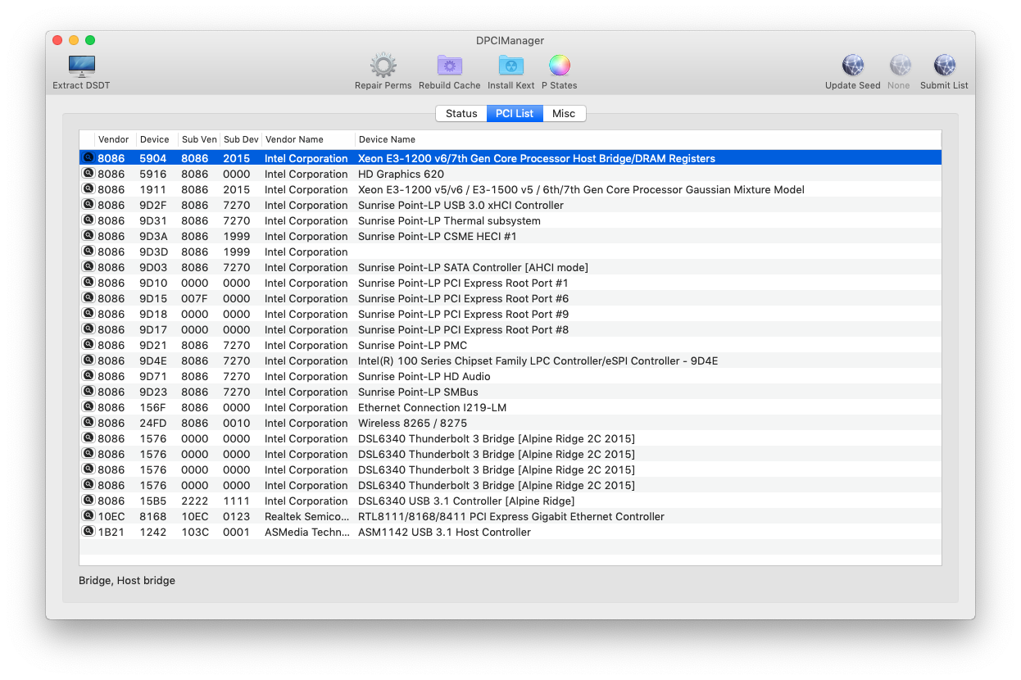Viewport: 1021px width, 680px height.
Task: Open the Install Kext tool
Action: (x=510, y=66)
